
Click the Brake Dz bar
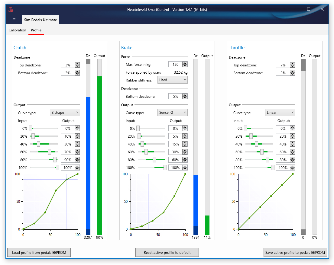click(196, 147)
